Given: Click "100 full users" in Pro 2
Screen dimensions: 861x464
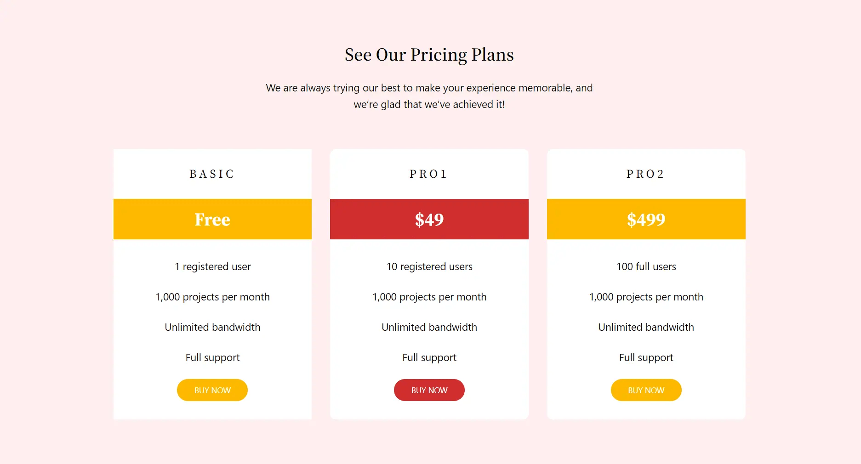Looking at the screenshot, I should coord(646,266).
